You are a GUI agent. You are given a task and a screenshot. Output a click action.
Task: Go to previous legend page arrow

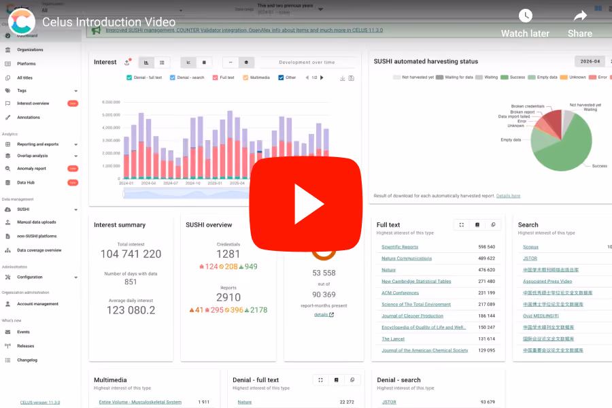click(x=307, y=78)
